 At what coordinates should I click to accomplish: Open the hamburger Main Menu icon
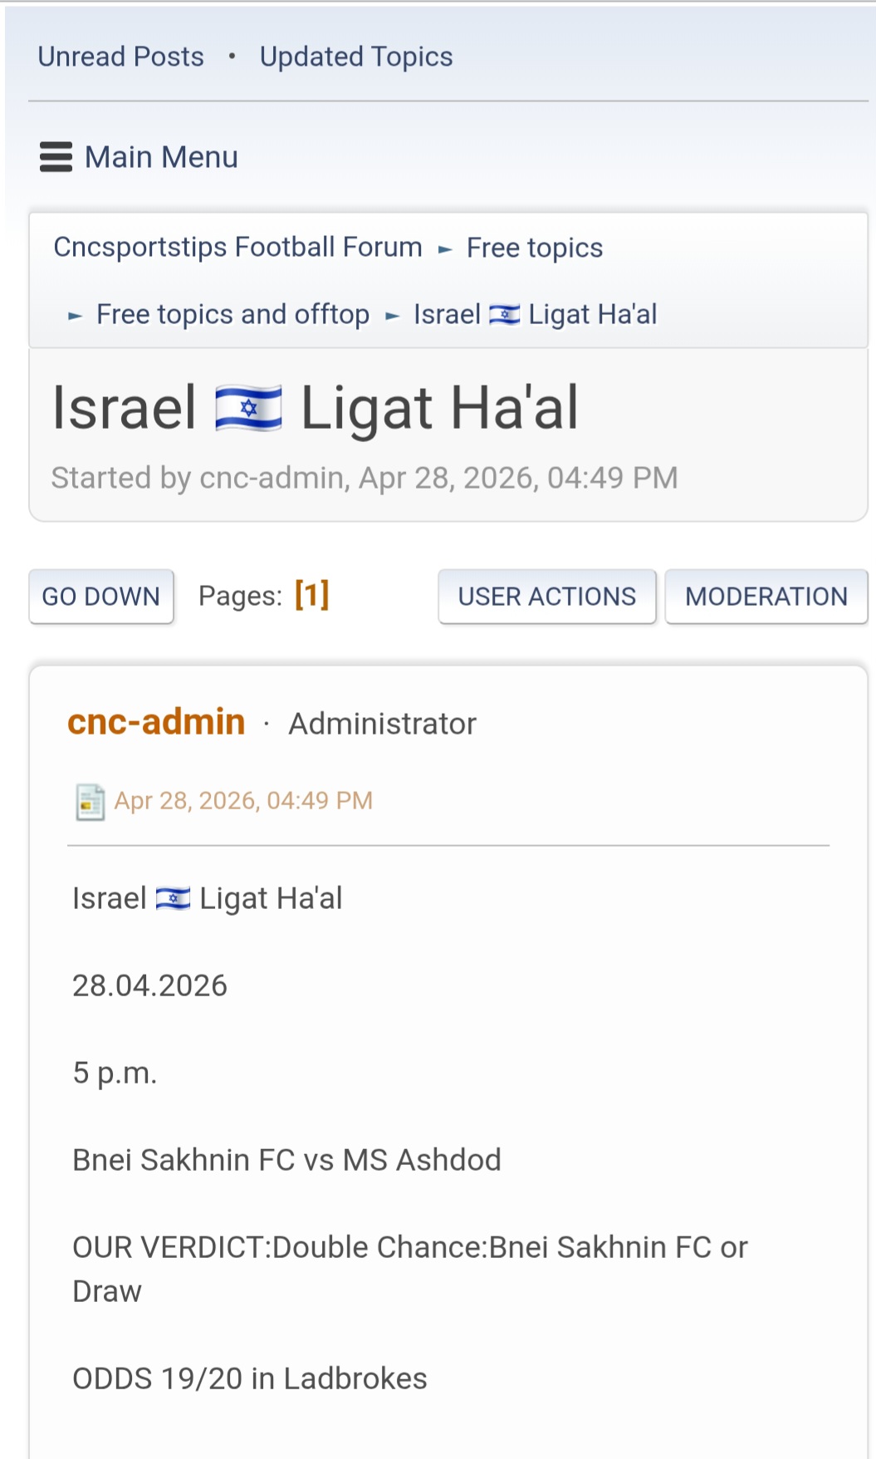tap(56, 157)
